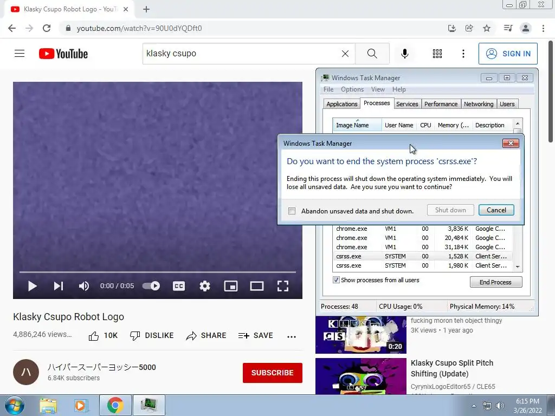The width and height of the screenshot is (555, 416).
Task: Play the video
Action: [x=32, y=286]
